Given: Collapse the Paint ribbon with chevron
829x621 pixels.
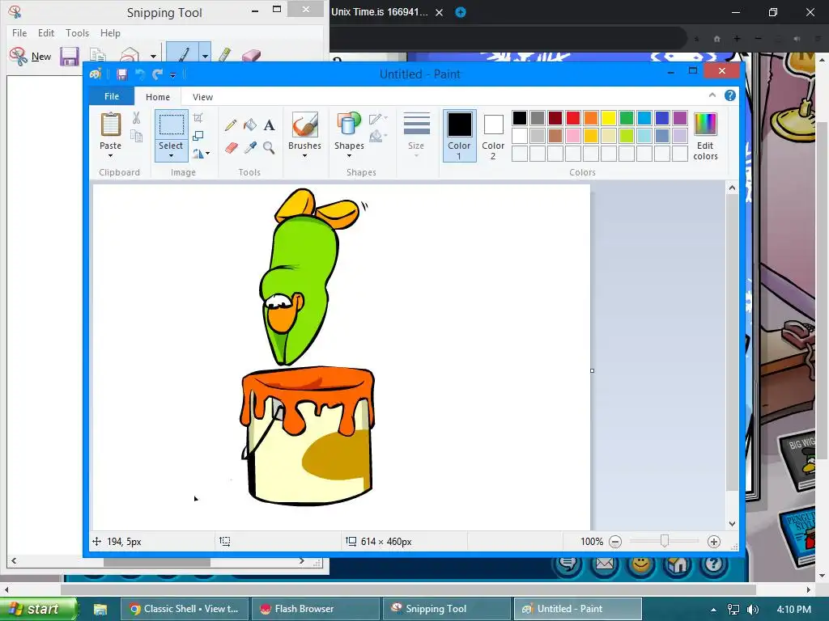Looking at the screenshot, I should (712, 95).
